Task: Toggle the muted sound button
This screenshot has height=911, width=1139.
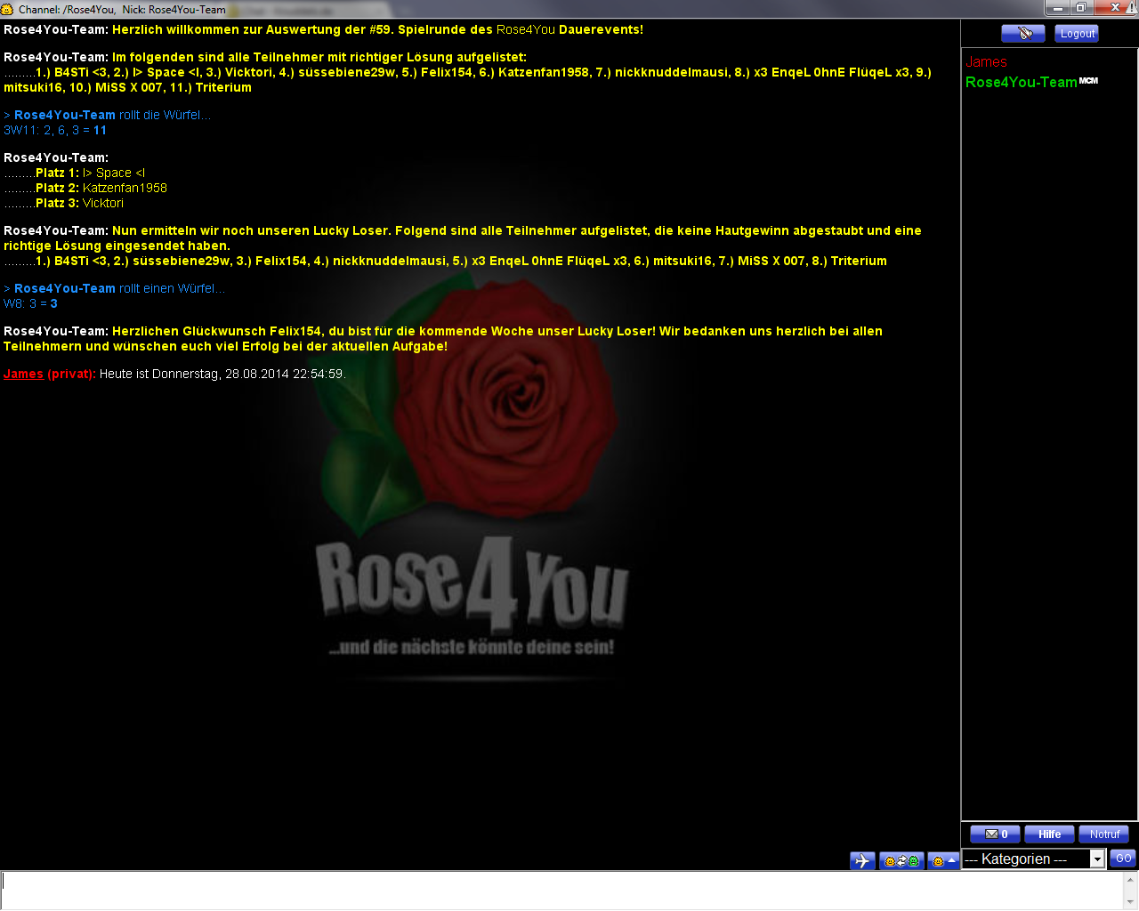Action: 1022,34
